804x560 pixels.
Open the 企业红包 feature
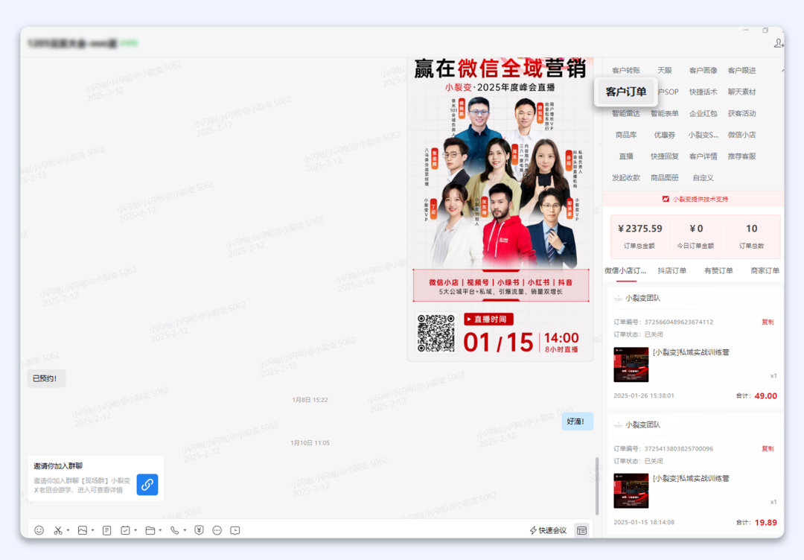click(703, 113)
